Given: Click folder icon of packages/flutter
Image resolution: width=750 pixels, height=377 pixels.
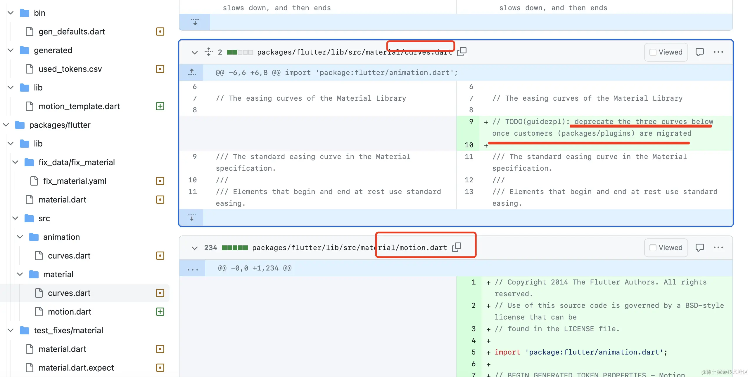Looking at the screenshot, I should 20,125.
